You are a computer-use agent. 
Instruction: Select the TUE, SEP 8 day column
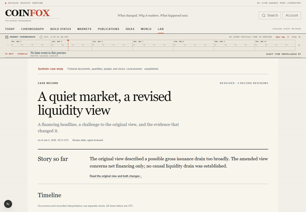point(194,45)
